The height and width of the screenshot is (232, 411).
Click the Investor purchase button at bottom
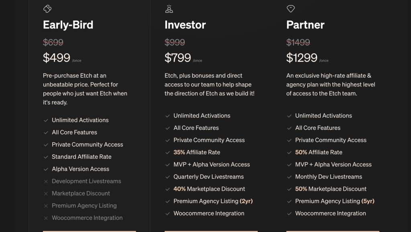tap(211, 231)
